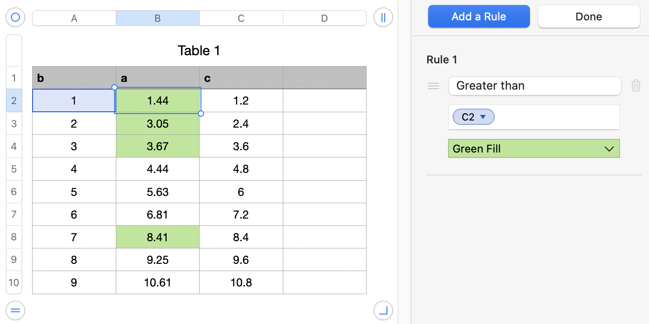Select column D header tab
Image resolution: width=649 pixels, height=324 pixels.
324,18
